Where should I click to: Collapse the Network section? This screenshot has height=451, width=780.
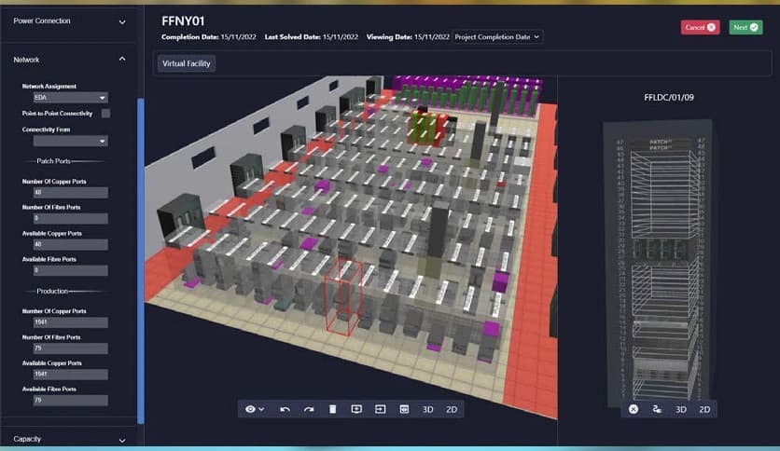[x=69, y=60]
